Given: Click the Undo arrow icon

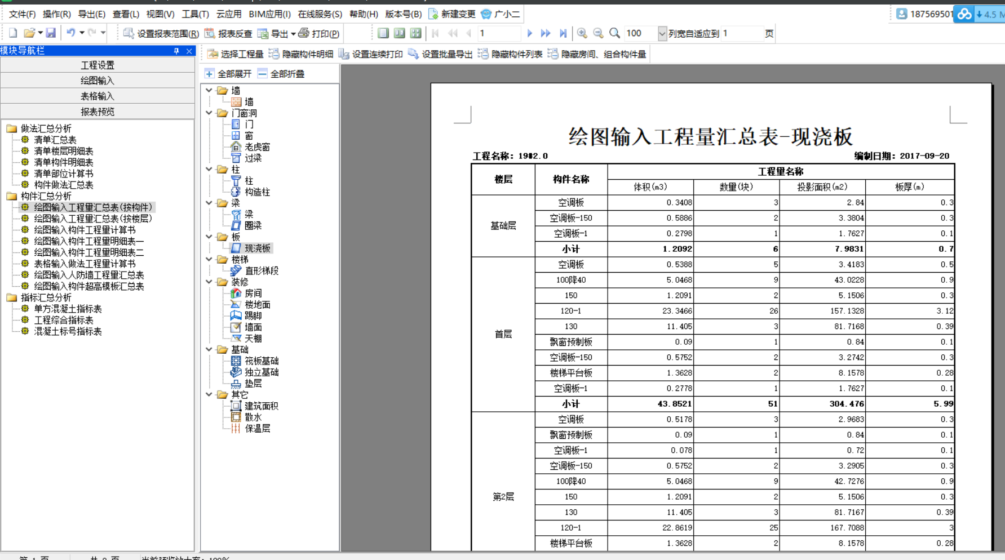Looking at the screenshot, I should click(71, 33).
